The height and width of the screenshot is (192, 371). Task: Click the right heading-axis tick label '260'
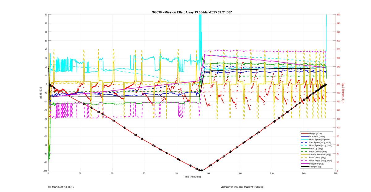[x=339, y=58]
